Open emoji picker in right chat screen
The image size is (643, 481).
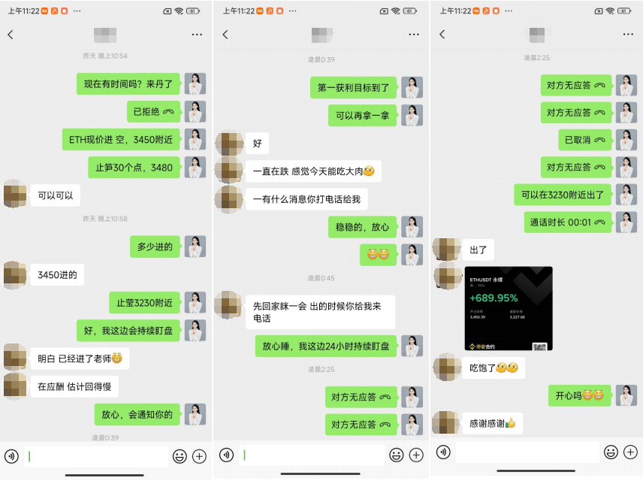coord(611,452)
